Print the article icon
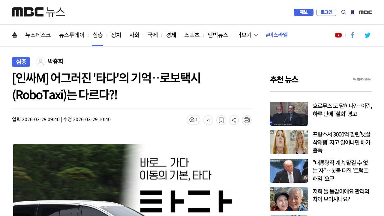 point(247,120)
